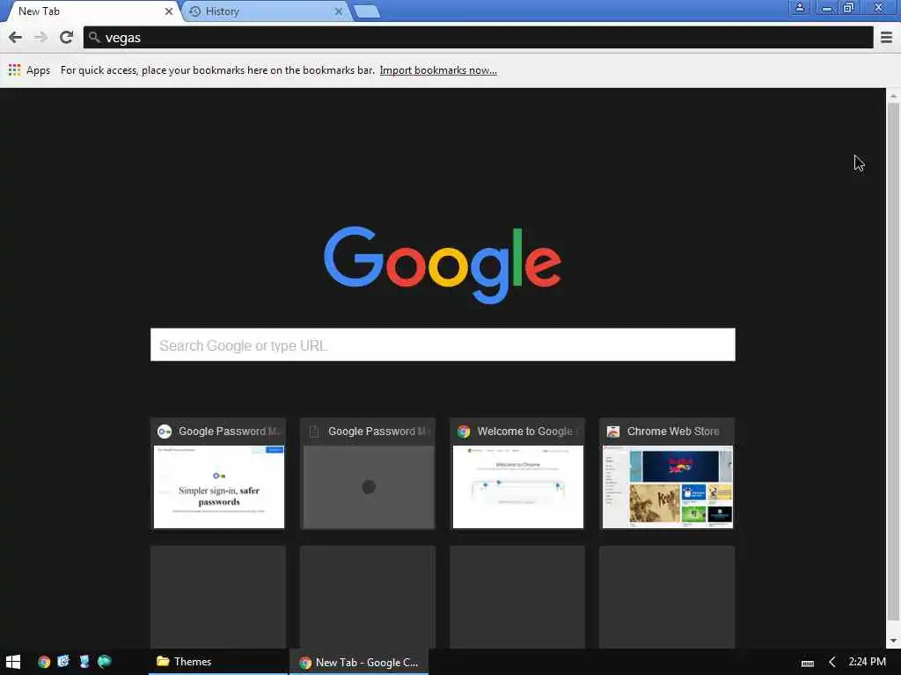The width and height of the screenshot is (901, 675).
Task: Click Import bookmarks now link
Action: click(438, 70)
